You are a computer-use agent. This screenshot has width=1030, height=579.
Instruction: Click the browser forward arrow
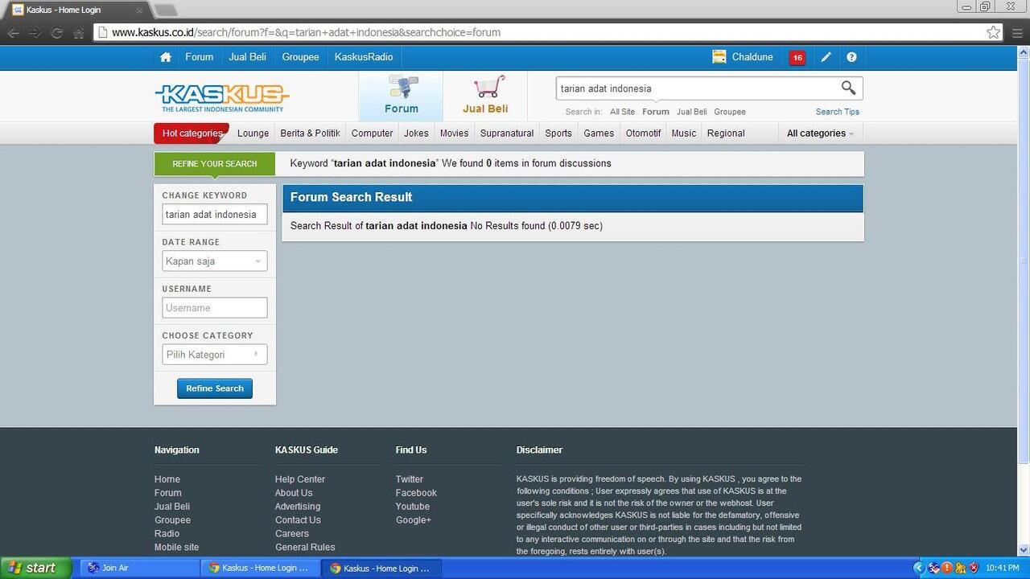coord(35,33)
